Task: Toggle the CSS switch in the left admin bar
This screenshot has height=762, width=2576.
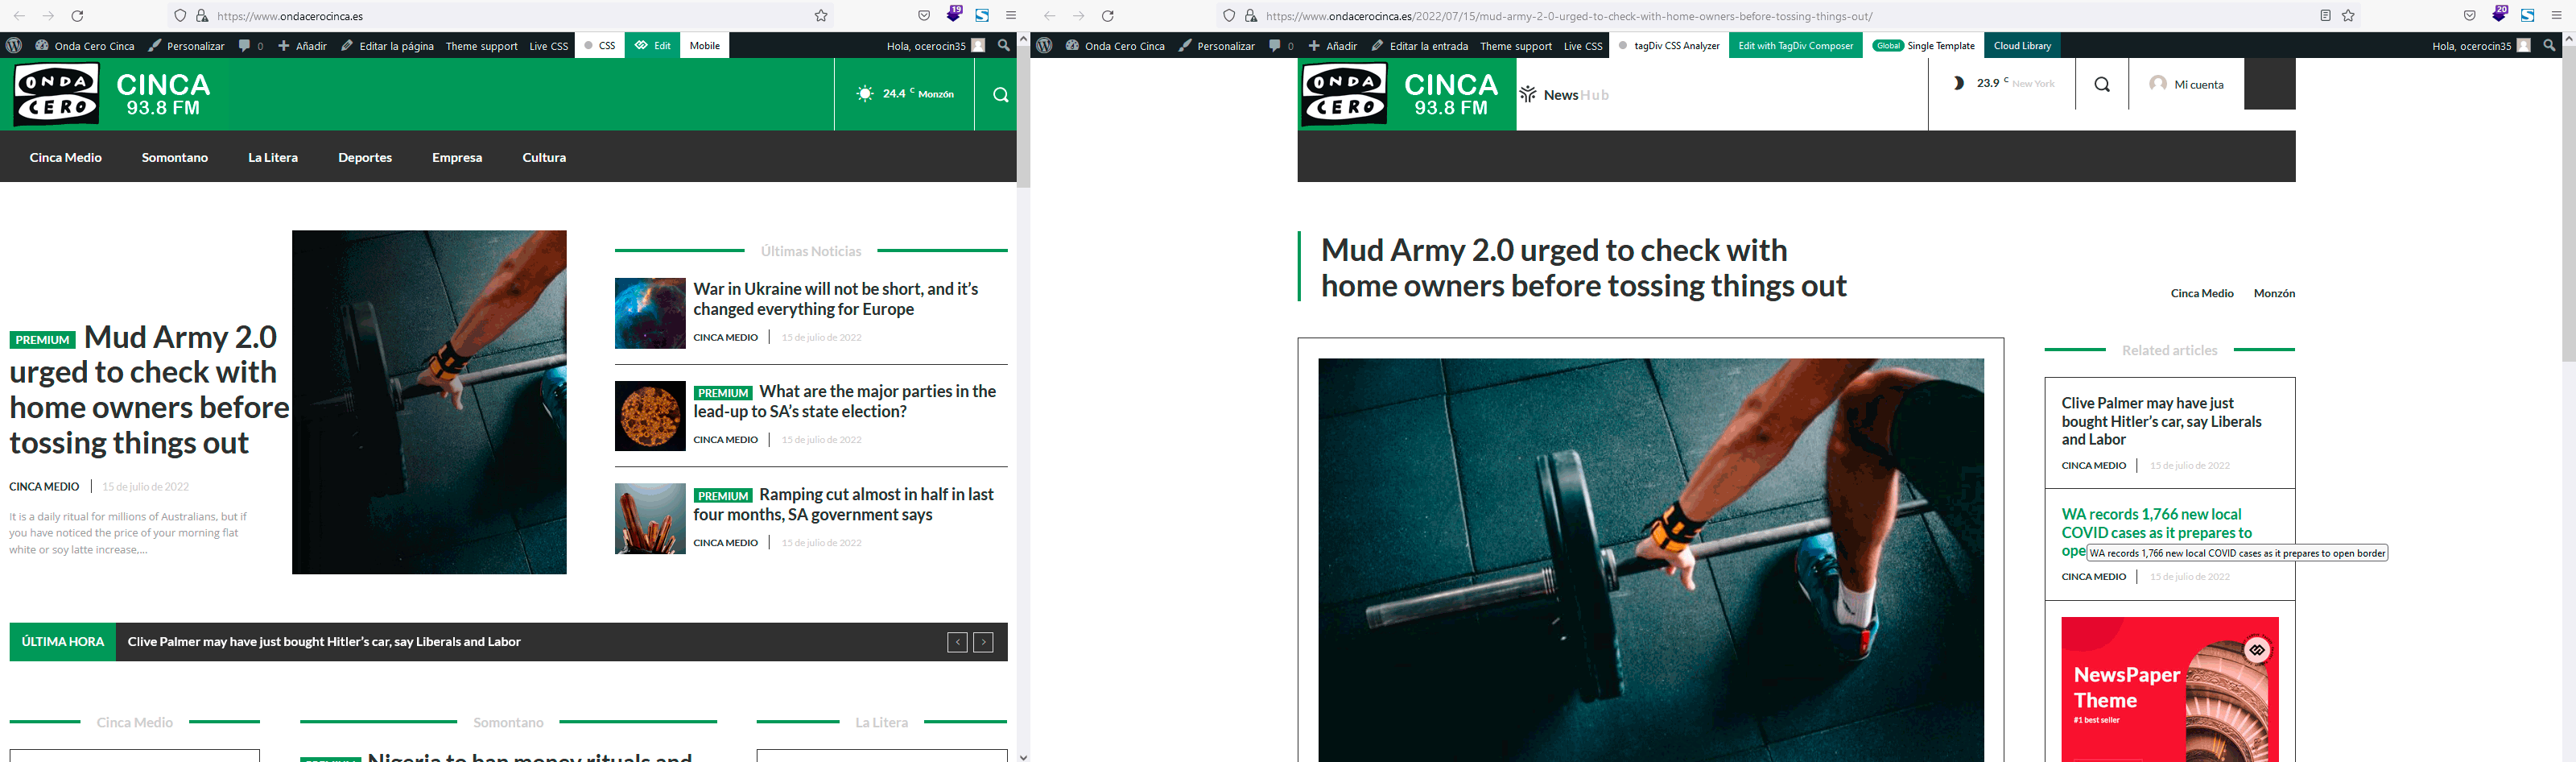Action: point(600,45)
